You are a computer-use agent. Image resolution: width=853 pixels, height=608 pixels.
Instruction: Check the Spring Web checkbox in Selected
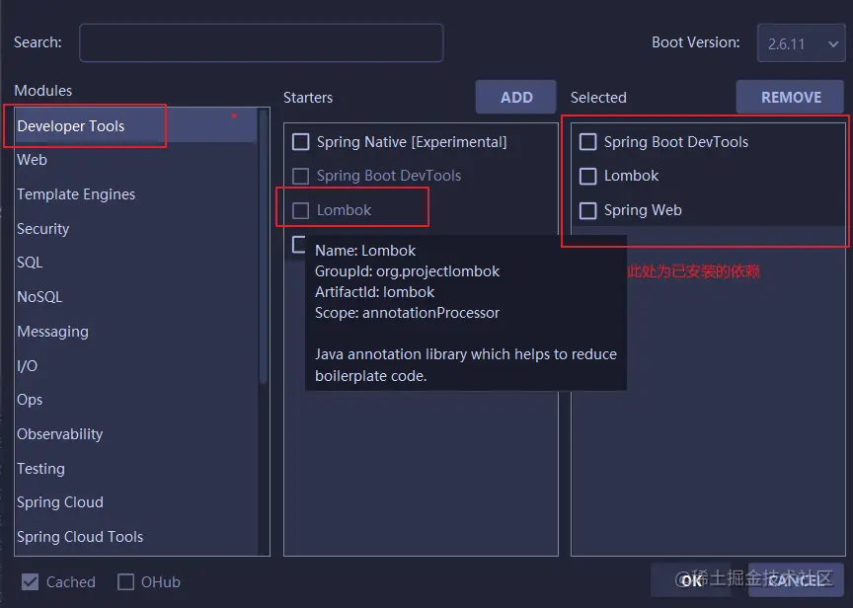point(588,210)
